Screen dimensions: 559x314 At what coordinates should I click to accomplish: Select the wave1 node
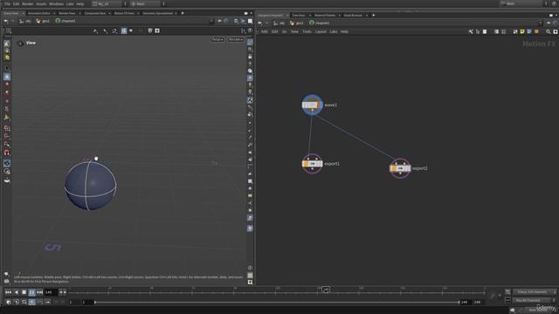(x=312, y=105)
